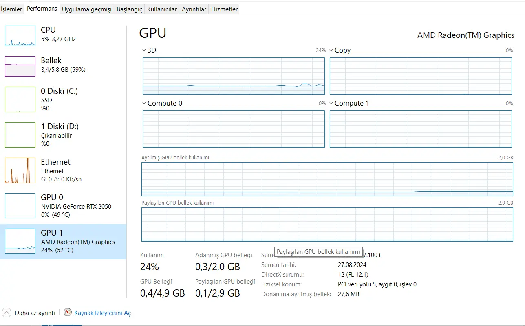Switch to the Başlangıç tab
525x326 pixels.
(130, 9)
